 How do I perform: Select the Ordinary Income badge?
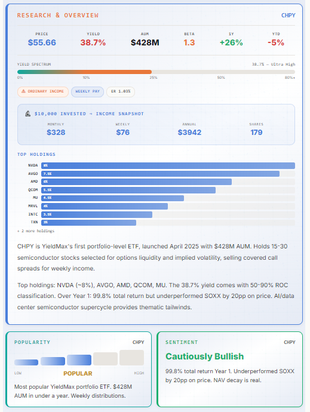43,92
